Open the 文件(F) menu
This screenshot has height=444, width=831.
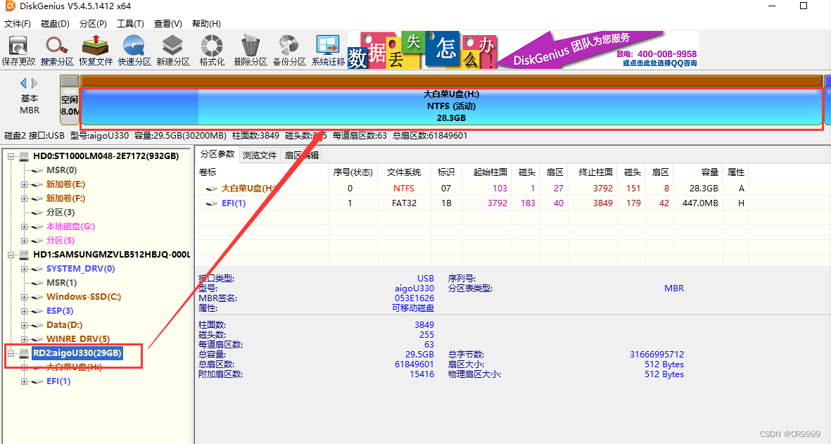coord(18,24)
